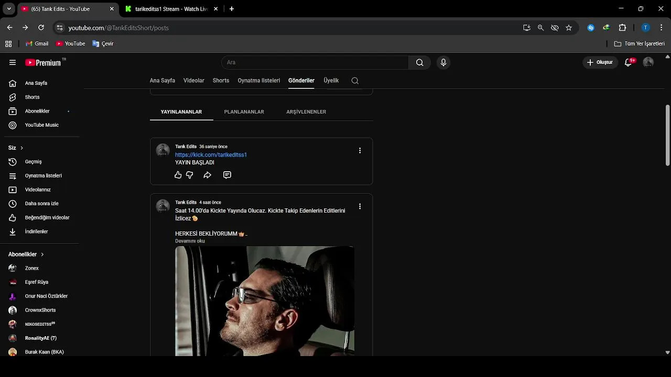This screenshot has height=377, width=671.
Task: Share the YAYIN BAŞLADI post
Action: coord(208,175)
